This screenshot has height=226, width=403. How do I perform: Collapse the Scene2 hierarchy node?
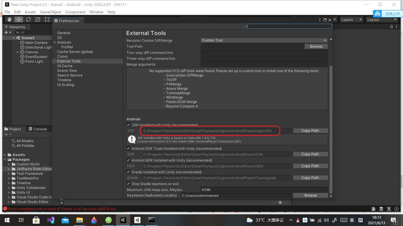pyautogui.click(x=14, y=38)
